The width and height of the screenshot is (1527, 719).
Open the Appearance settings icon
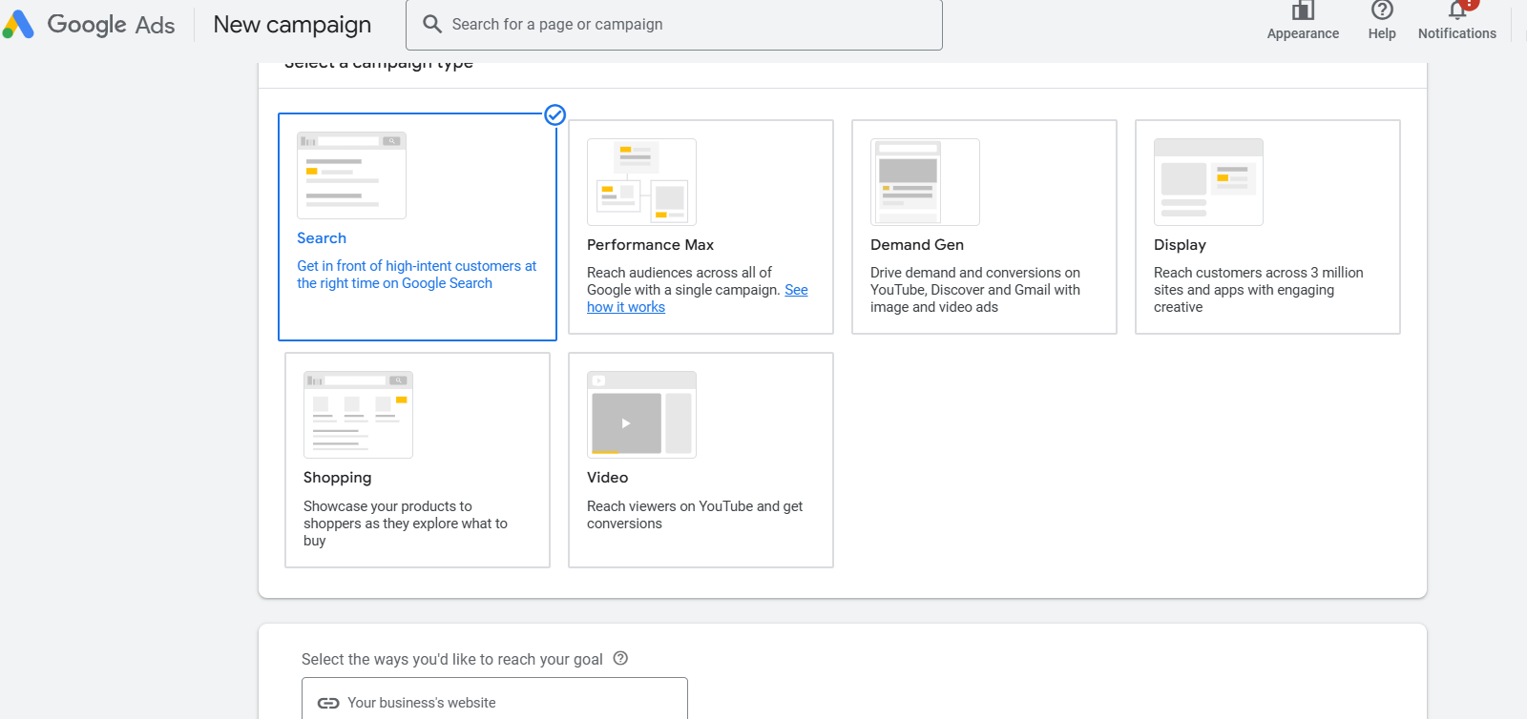tap(1303, 11)
